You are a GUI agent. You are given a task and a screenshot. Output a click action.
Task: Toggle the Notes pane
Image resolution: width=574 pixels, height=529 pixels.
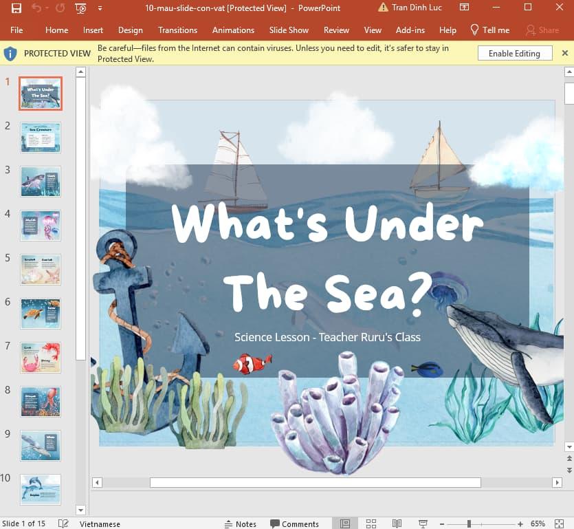point(240,523)
